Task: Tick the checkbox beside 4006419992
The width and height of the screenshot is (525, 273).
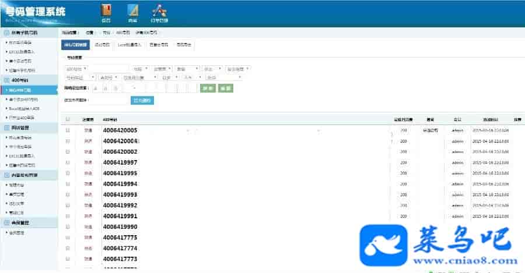Action: 68,205
